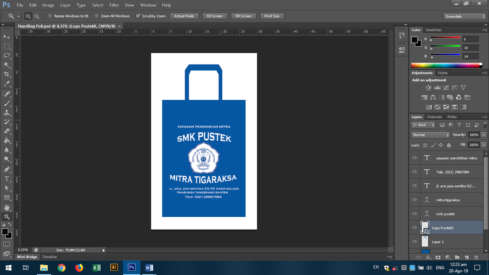Screen dimensions: 489x275
Task: Click the Print Size button
Action: [272, 16]
